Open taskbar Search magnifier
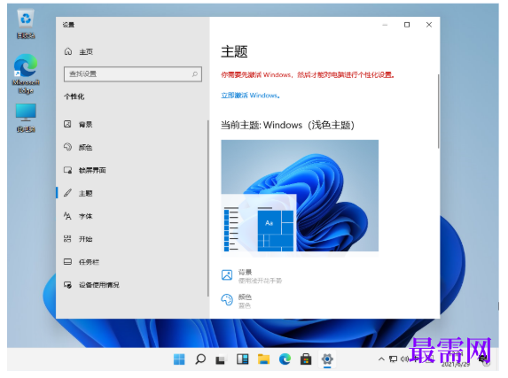 pos(200,359)
